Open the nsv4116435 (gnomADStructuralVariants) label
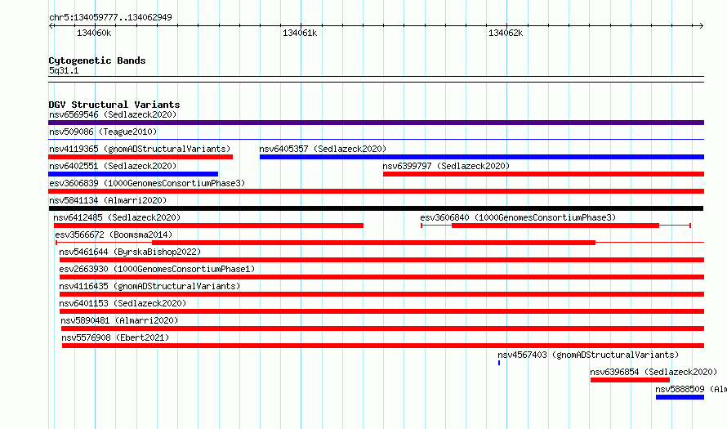Viewport: 727px width, 429px height. (x=149, y=286)
